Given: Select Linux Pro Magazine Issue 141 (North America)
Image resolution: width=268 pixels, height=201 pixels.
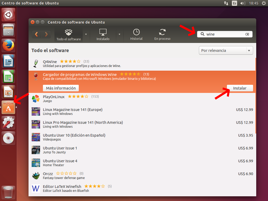Looking at the screenshot, I should coord(142,124).
